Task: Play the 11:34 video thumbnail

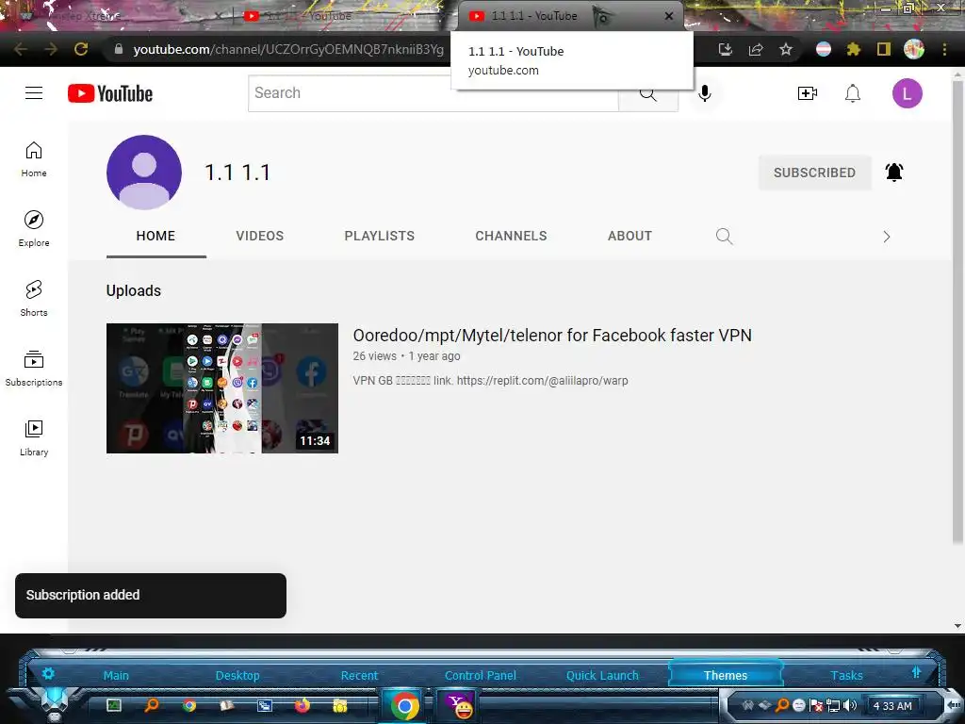Action: (222, 387)
